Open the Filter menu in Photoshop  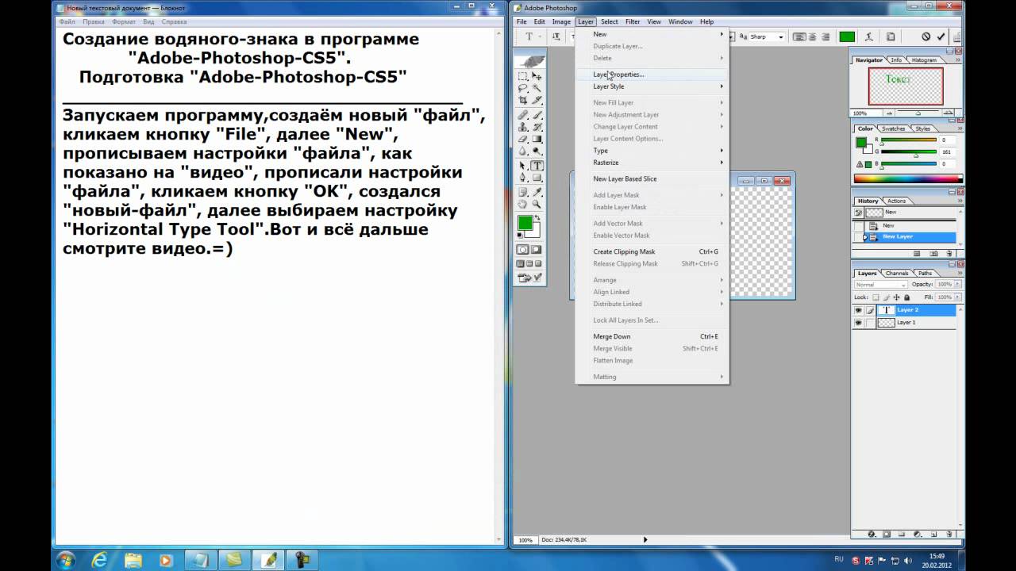coord(633,21)
